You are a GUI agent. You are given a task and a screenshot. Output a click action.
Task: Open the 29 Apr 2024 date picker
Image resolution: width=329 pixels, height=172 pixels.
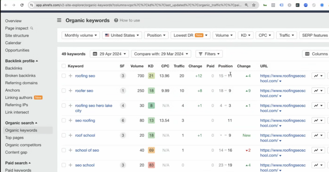[109, 54]
